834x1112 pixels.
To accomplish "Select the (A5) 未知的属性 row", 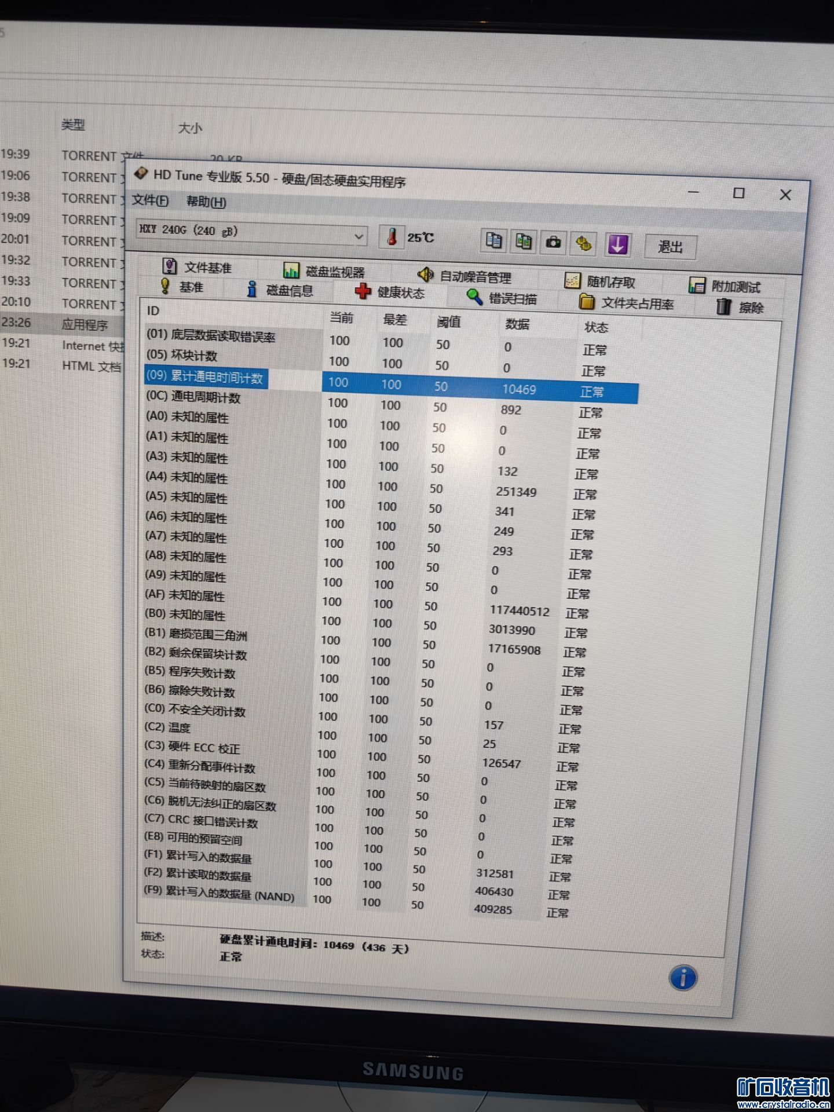I will tap(371, 504).
